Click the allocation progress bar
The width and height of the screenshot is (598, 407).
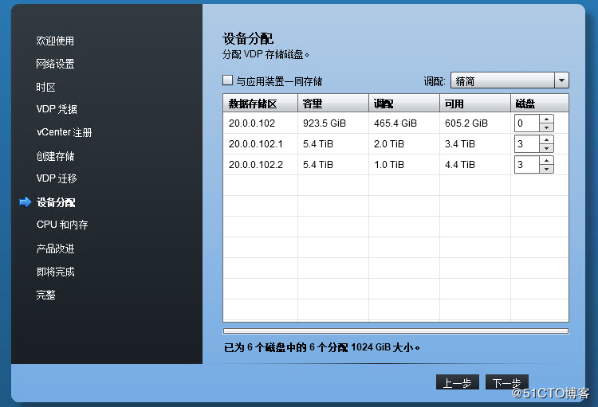coord(395,331)
